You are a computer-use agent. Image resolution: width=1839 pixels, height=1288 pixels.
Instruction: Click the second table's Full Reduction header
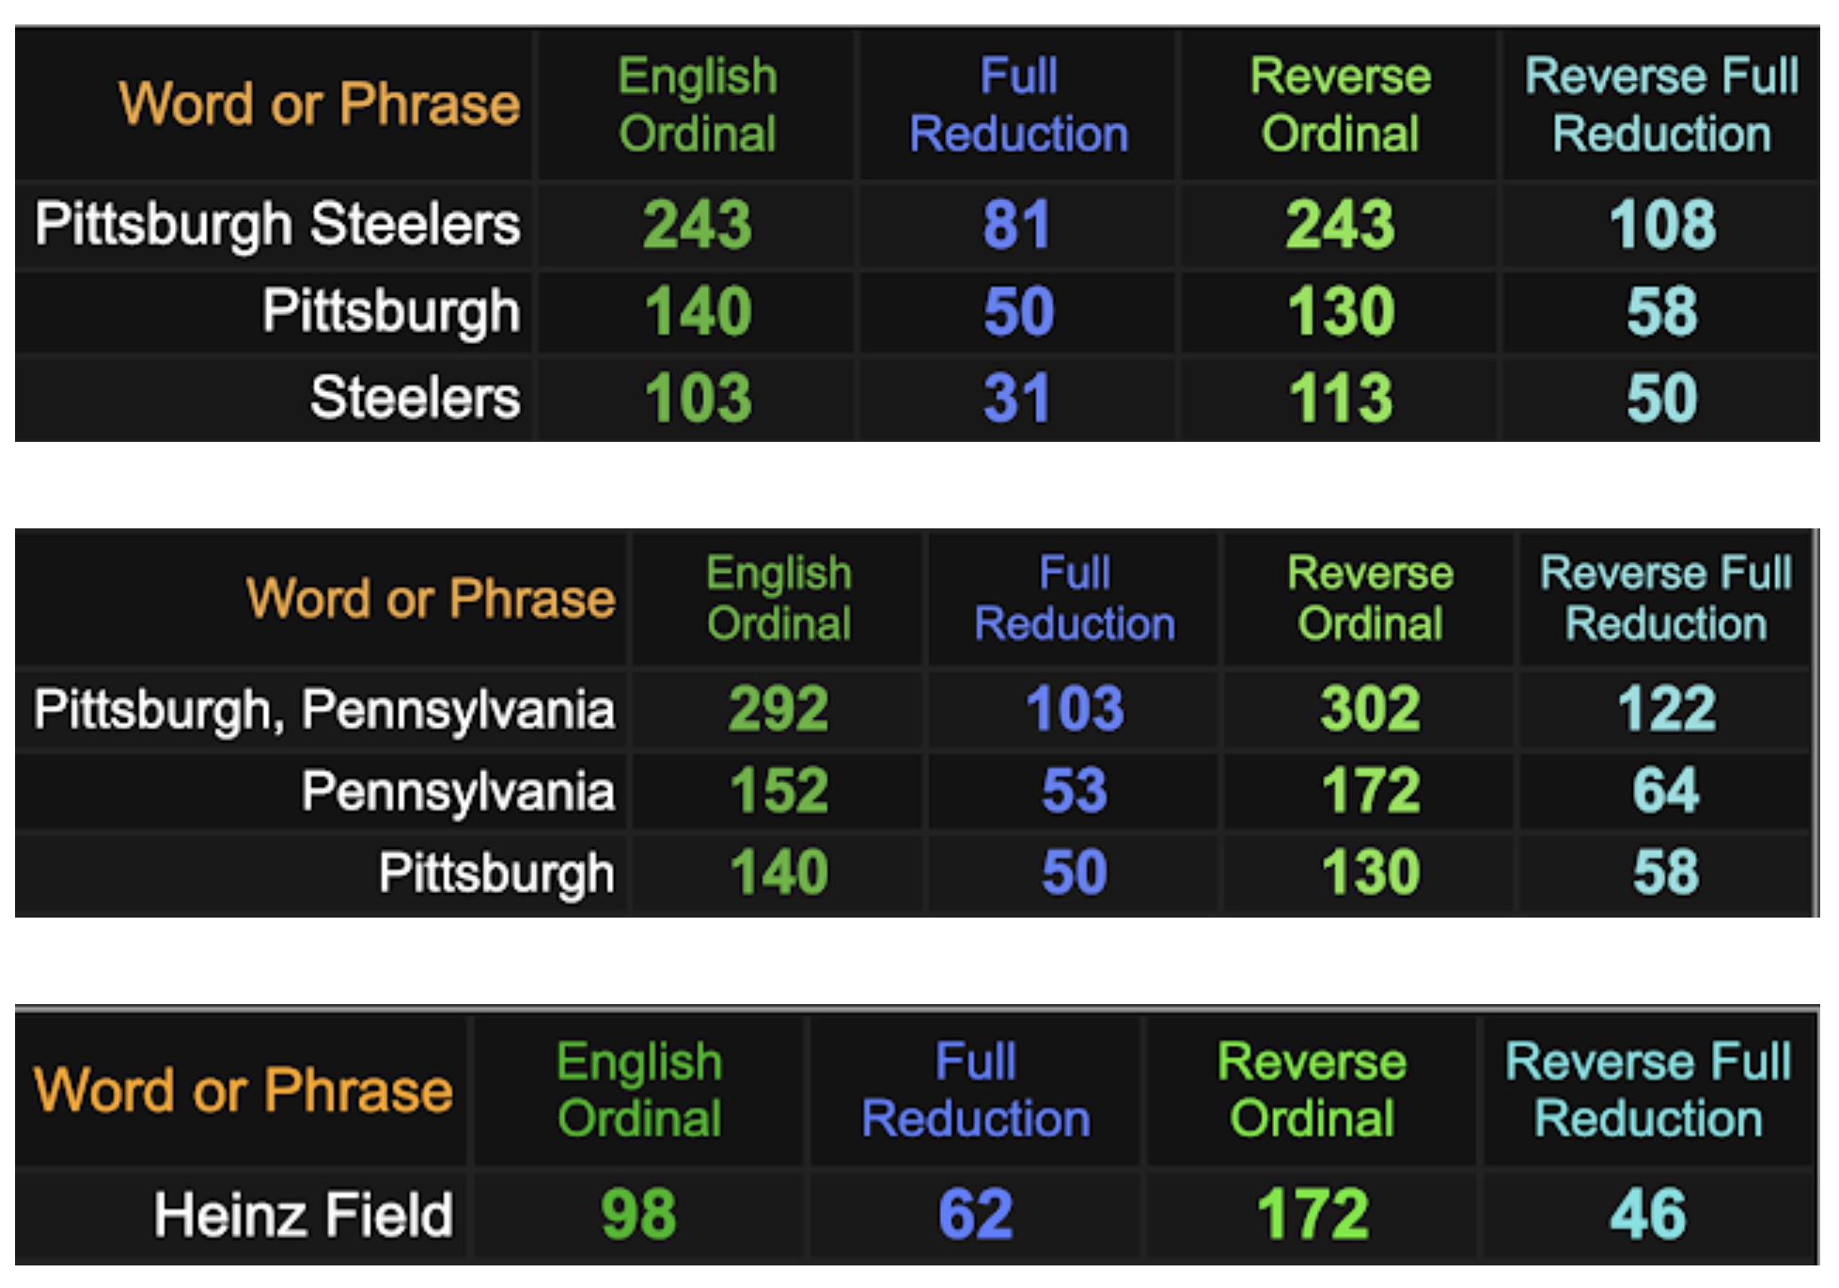[x=1074, y=598]
